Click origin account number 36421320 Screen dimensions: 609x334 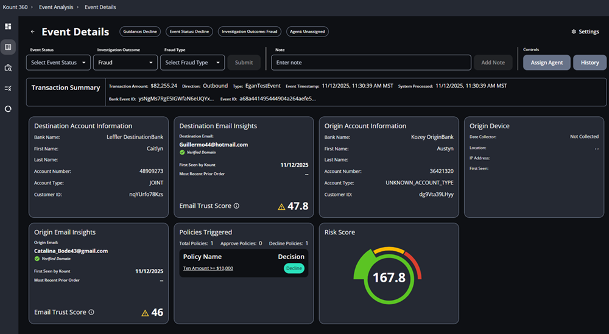[x=442, y=171]
